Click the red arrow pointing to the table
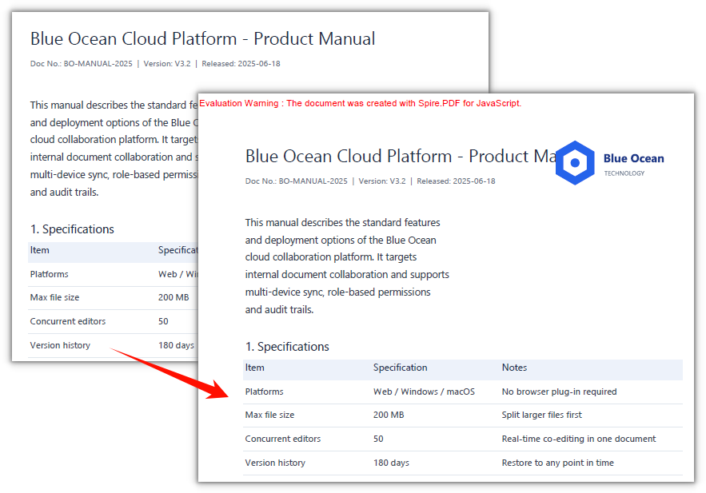Image resolution: width=706 pixels, height=493 pixels. (170, 373)
